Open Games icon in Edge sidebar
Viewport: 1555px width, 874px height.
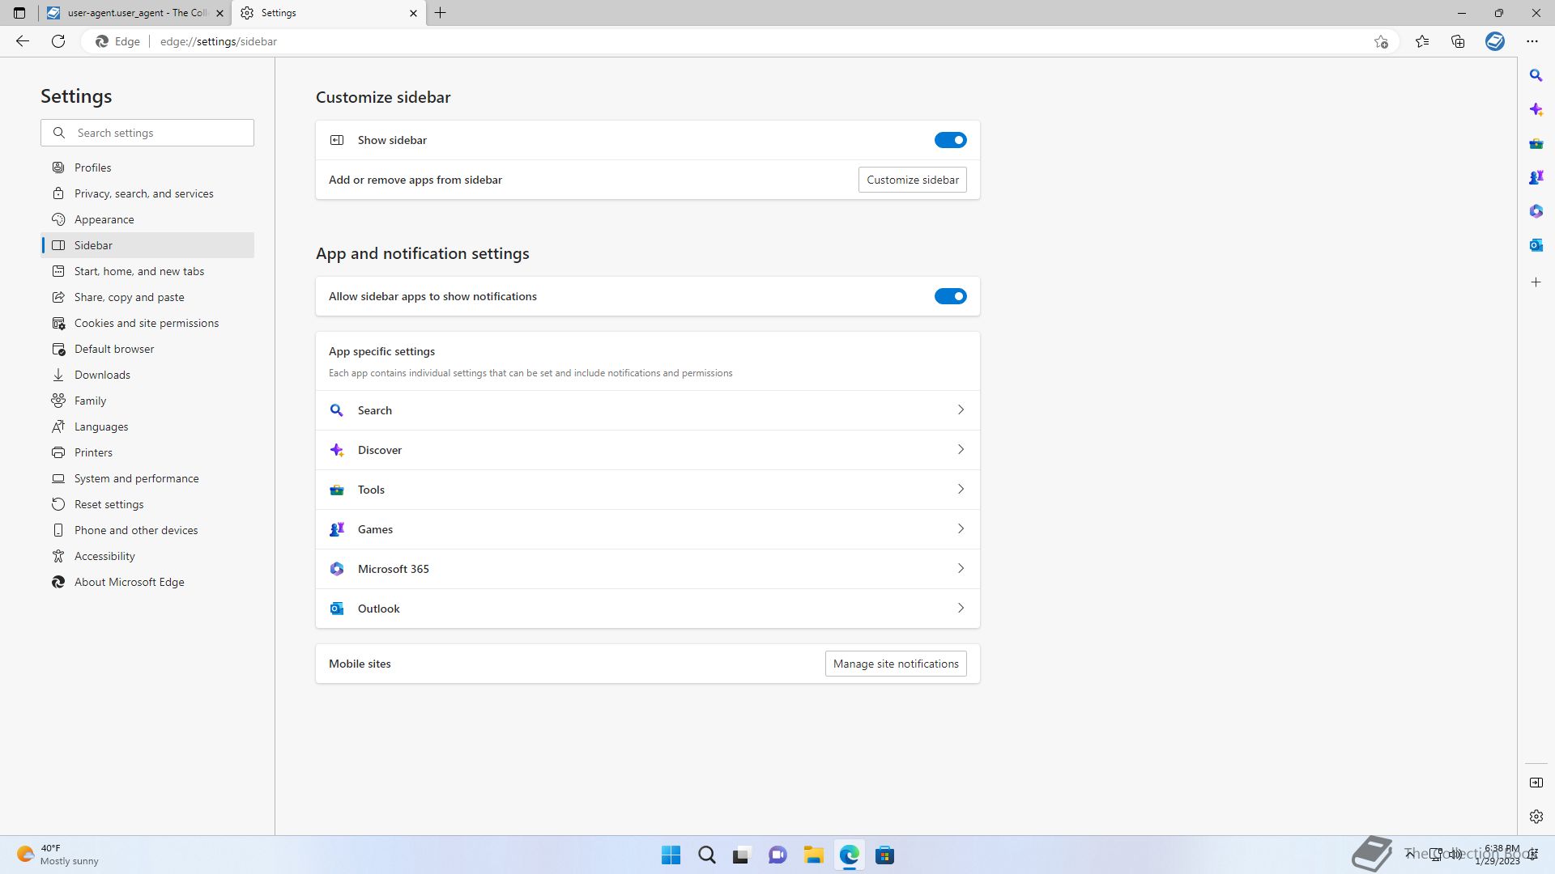click(1536, 177)
